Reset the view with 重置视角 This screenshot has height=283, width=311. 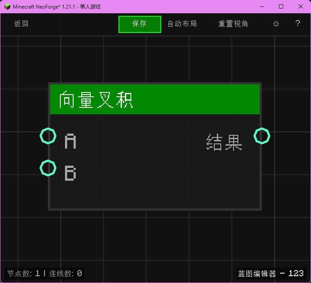click(x=233, y=24)
